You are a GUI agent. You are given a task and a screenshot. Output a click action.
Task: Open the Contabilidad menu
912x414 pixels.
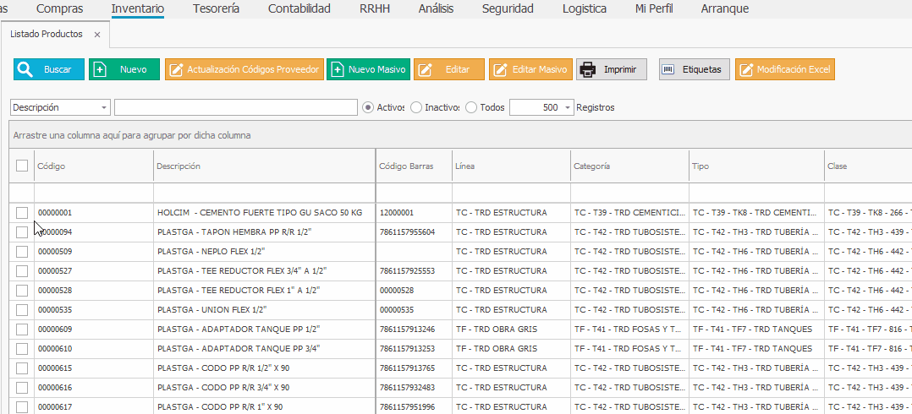(x=299, y=8)
